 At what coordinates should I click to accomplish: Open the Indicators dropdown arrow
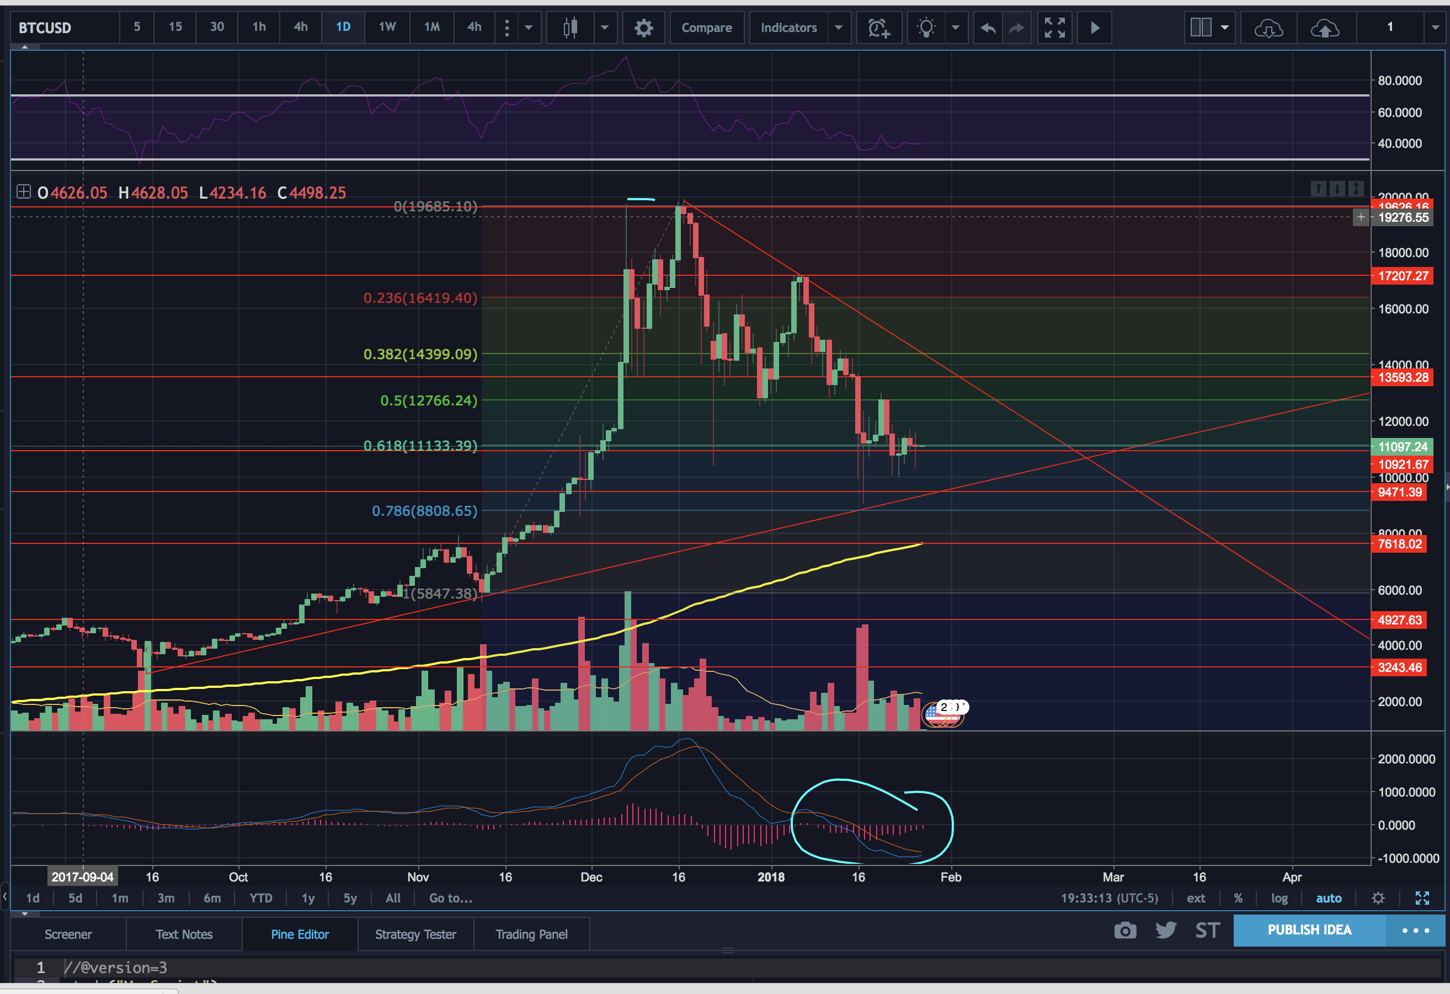[839, 28]
